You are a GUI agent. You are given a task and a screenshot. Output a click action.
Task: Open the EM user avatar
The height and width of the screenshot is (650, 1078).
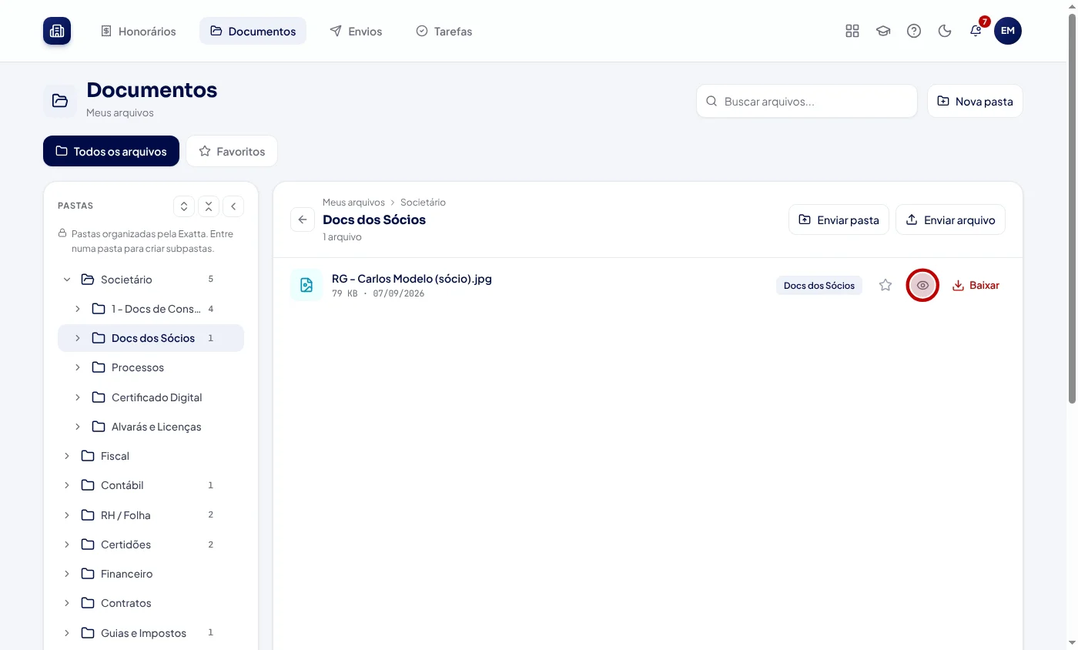1008,31
